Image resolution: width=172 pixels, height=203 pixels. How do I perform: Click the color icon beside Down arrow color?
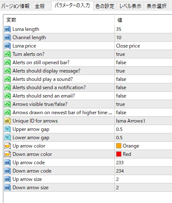coord(8,154)
